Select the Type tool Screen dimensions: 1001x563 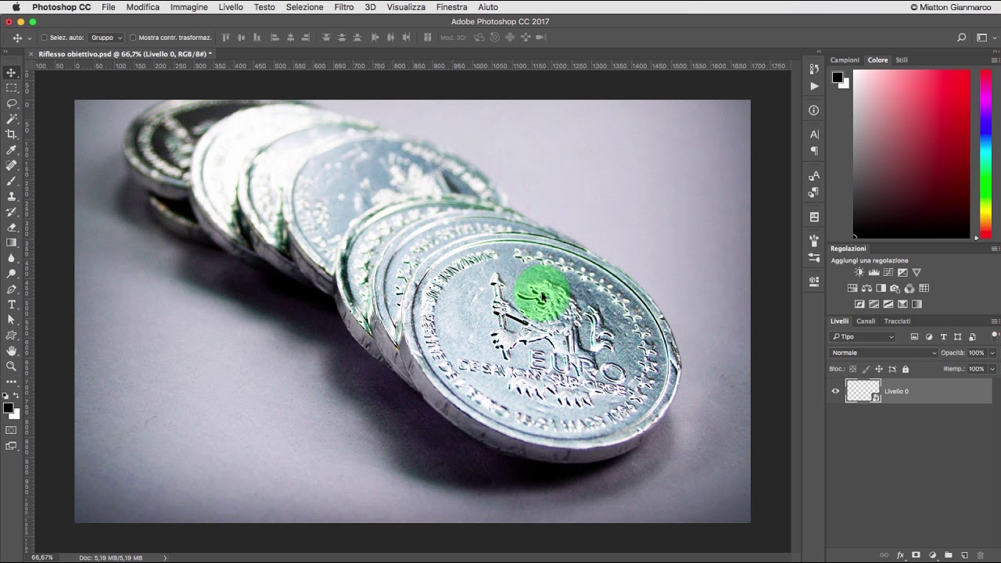(11, 304)
